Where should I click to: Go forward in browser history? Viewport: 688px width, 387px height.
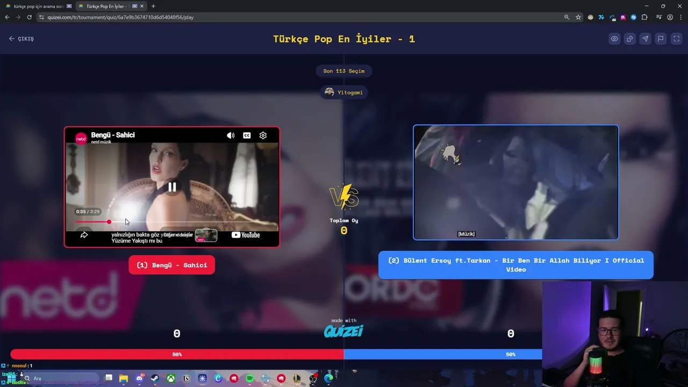(x=18, y=17)
